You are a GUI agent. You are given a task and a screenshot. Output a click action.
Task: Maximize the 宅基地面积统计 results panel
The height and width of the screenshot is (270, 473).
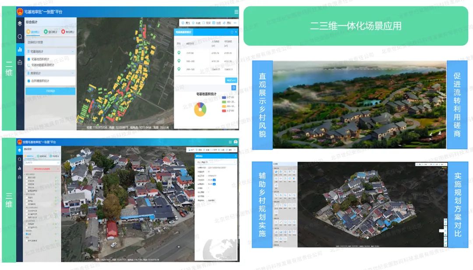pyautogui.click(x=232, y=32)
